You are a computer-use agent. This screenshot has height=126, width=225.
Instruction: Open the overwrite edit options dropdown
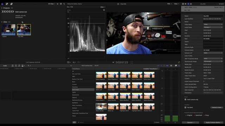coord(23,65)
